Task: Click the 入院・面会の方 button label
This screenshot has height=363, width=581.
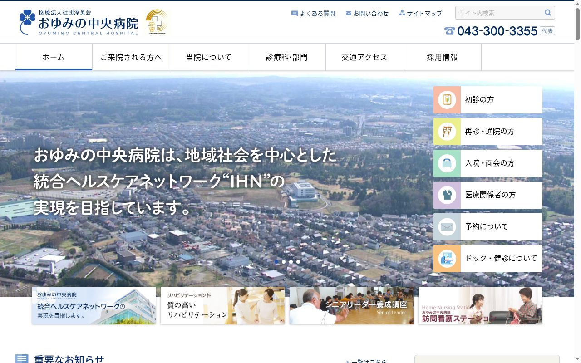Action: pyautogui.click(x=490, y=163)
